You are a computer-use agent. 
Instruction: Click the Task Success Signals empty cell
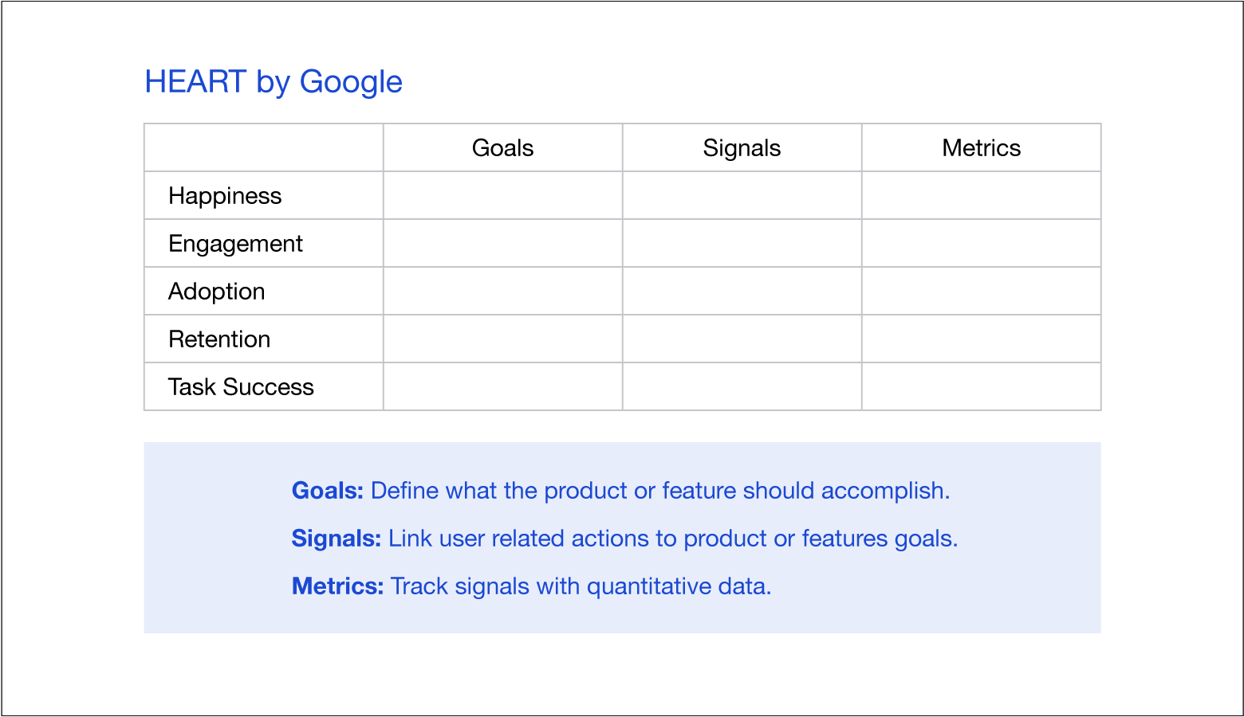point(742,386)
